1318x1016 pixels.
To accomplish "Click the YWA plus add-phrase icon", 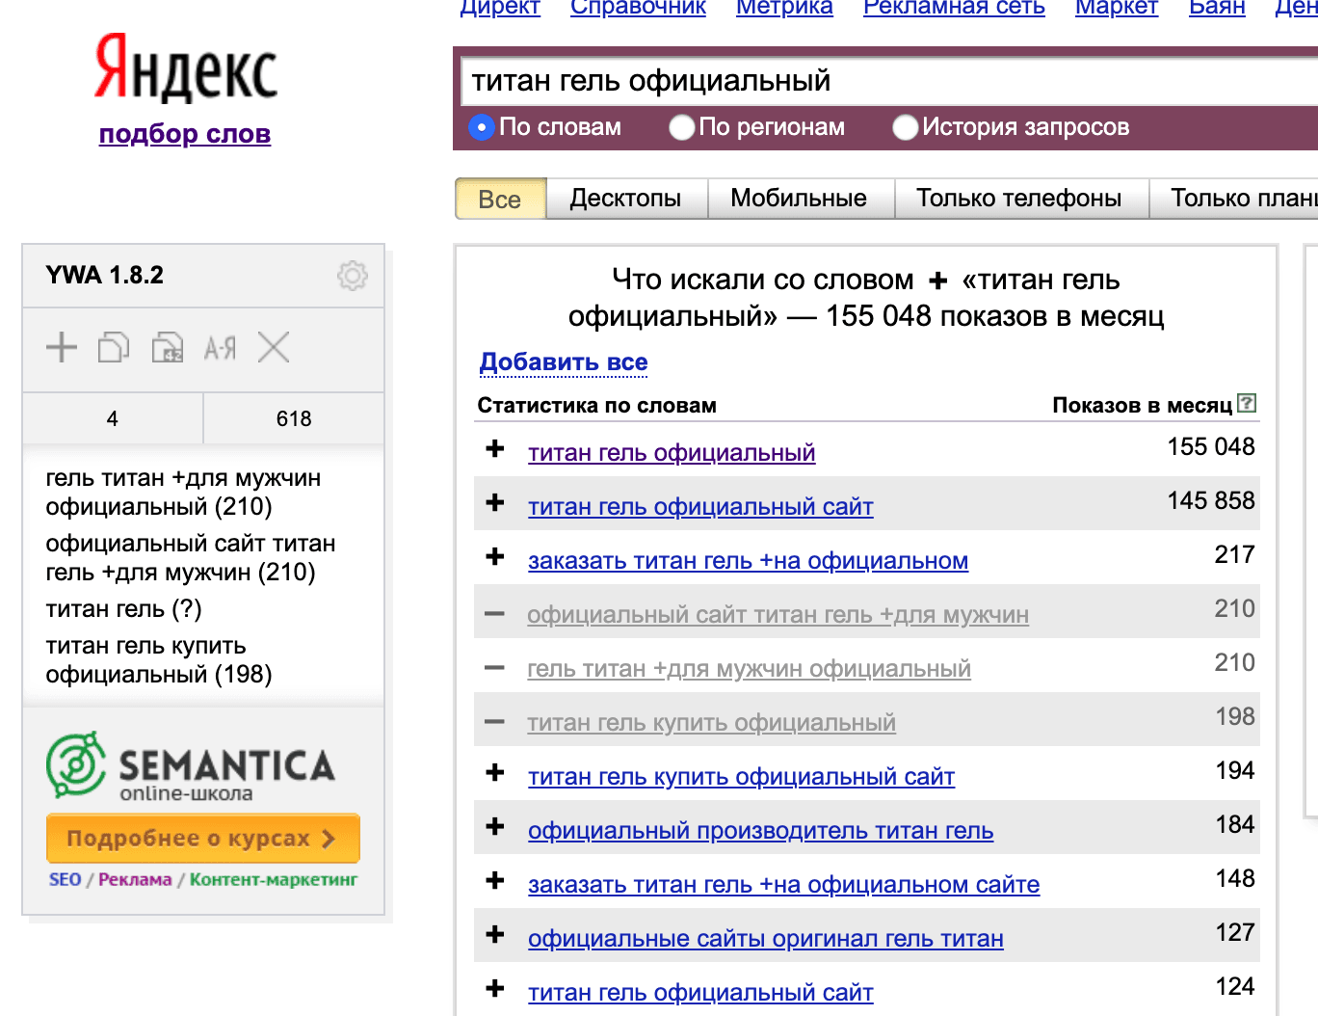I will click(x=62, y=347).
